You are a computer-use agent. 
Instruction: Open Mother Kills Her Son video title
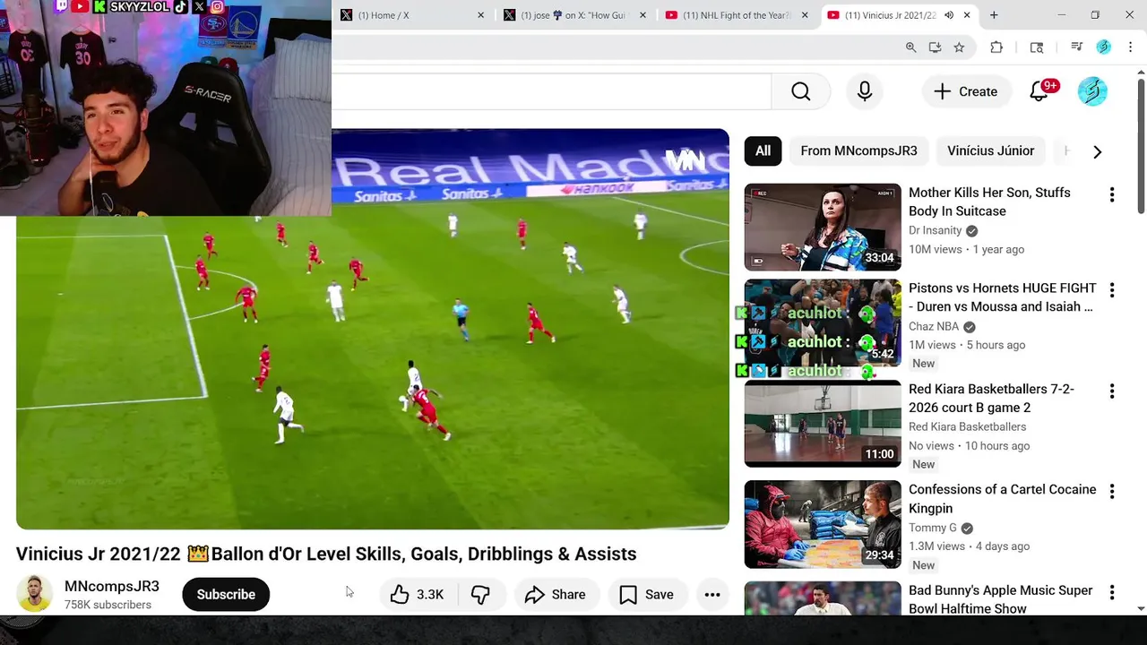[989, 202]
